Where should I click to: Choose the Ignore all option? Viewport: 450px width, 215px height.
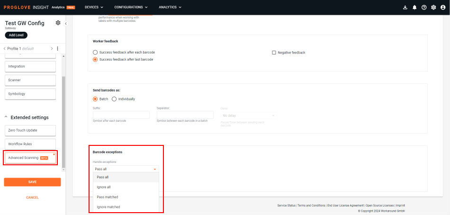pyautogui.click(x=103, y=187)
